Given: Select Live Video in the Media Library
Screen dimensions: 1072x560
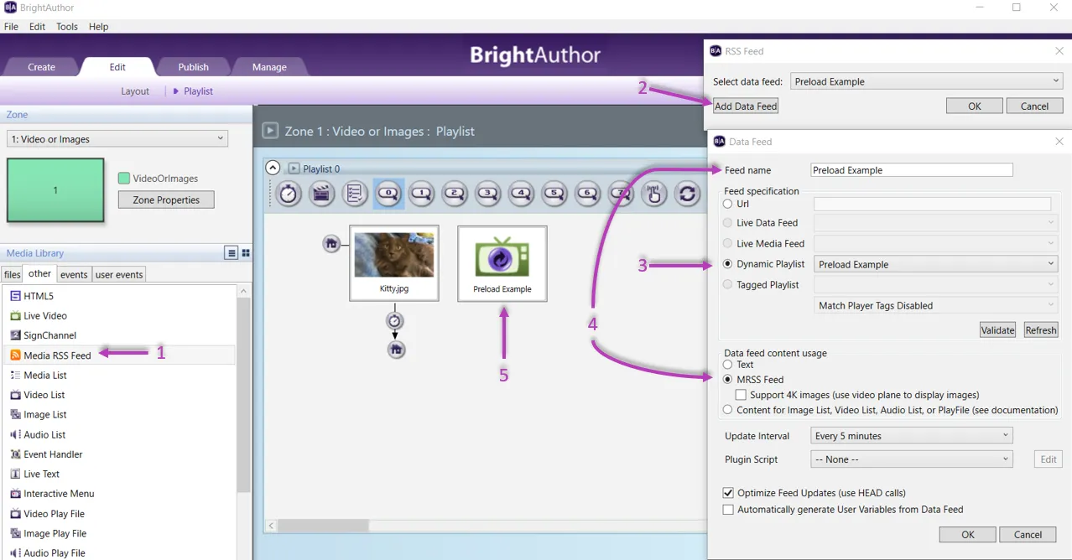Looking at the screenshot, I should [39, 316].
